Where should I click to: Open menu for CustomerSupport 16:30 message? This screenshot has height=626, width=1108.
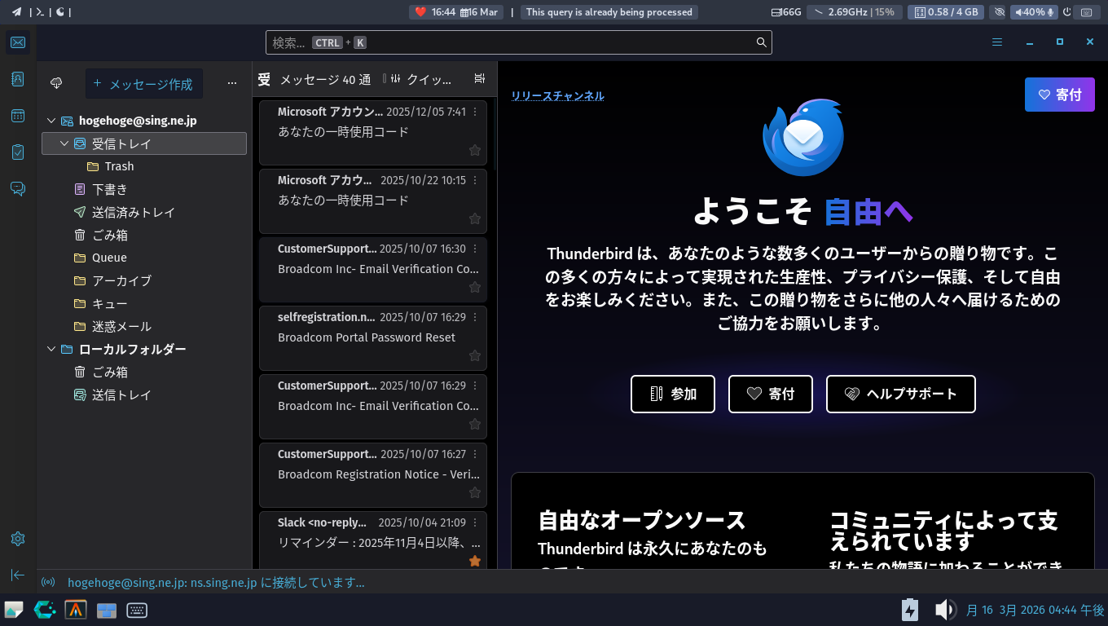(x=475, y=249)
